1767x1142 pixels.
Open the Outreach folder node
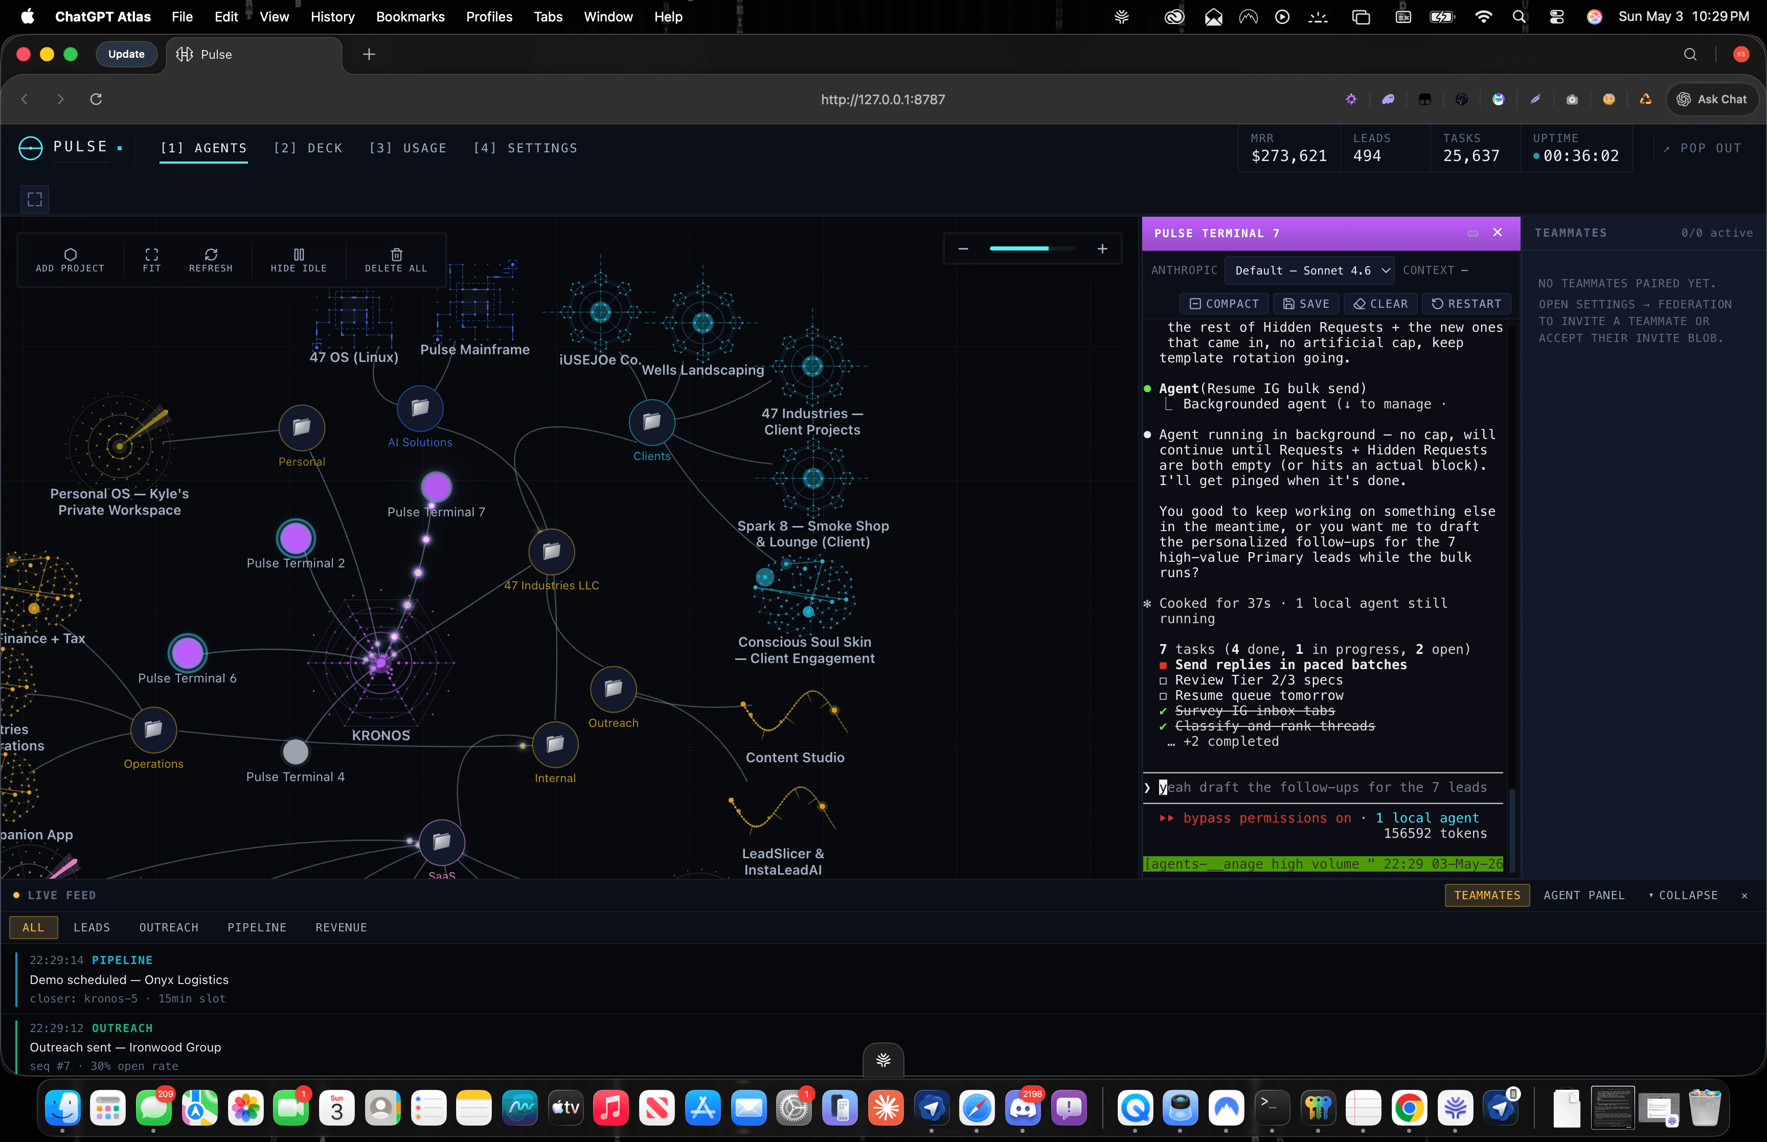tap(613, 689)
